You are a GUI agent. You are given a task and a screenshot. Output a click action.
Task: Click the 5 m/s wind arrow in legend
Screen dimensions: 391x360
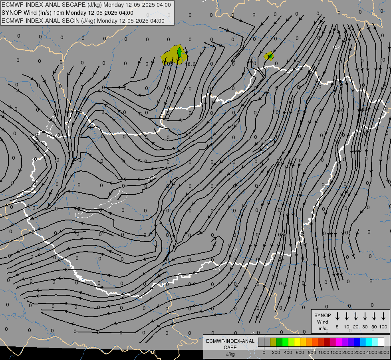(x=337, y=316)
